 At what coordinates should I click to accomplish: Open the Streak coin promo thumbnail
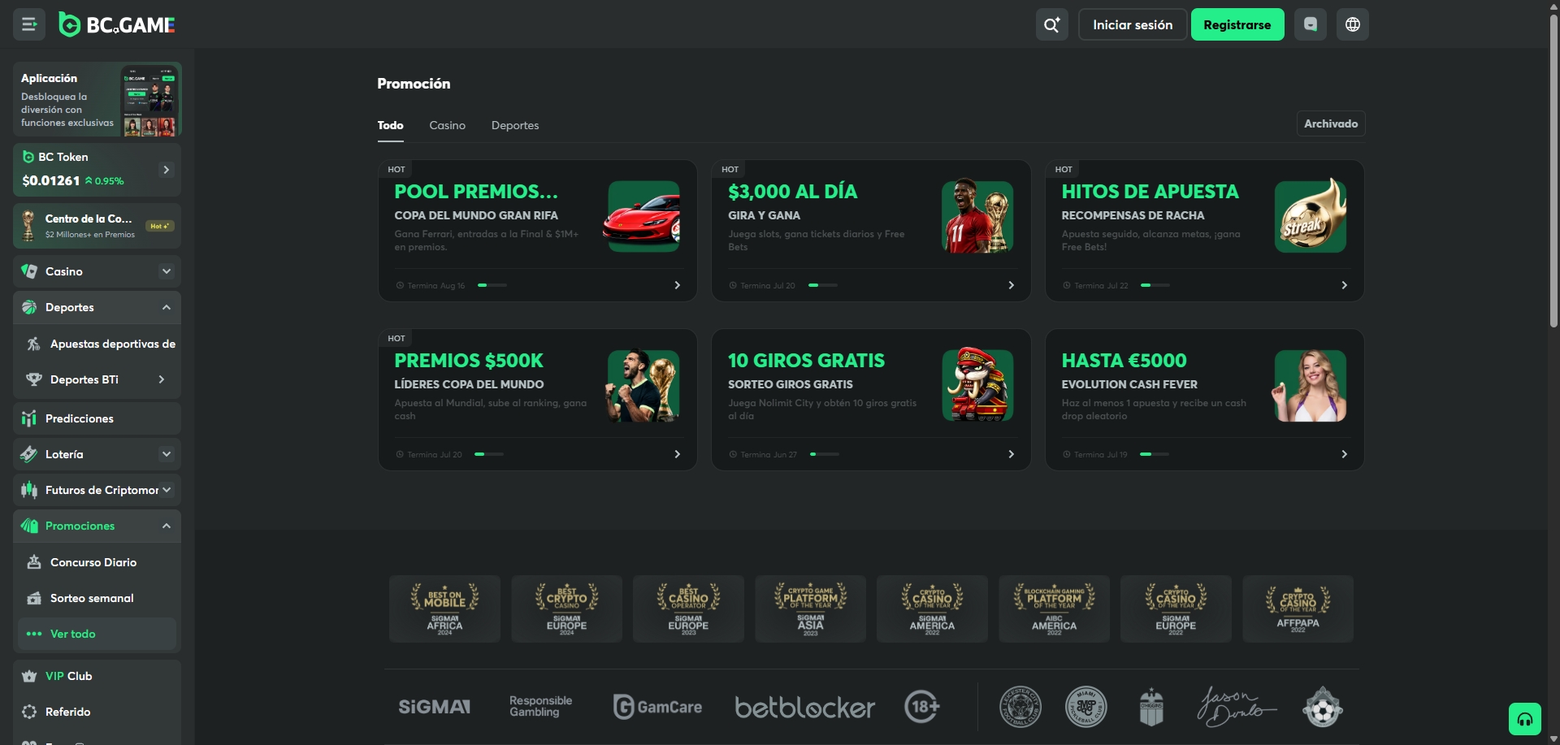(x=1311, y=216)
